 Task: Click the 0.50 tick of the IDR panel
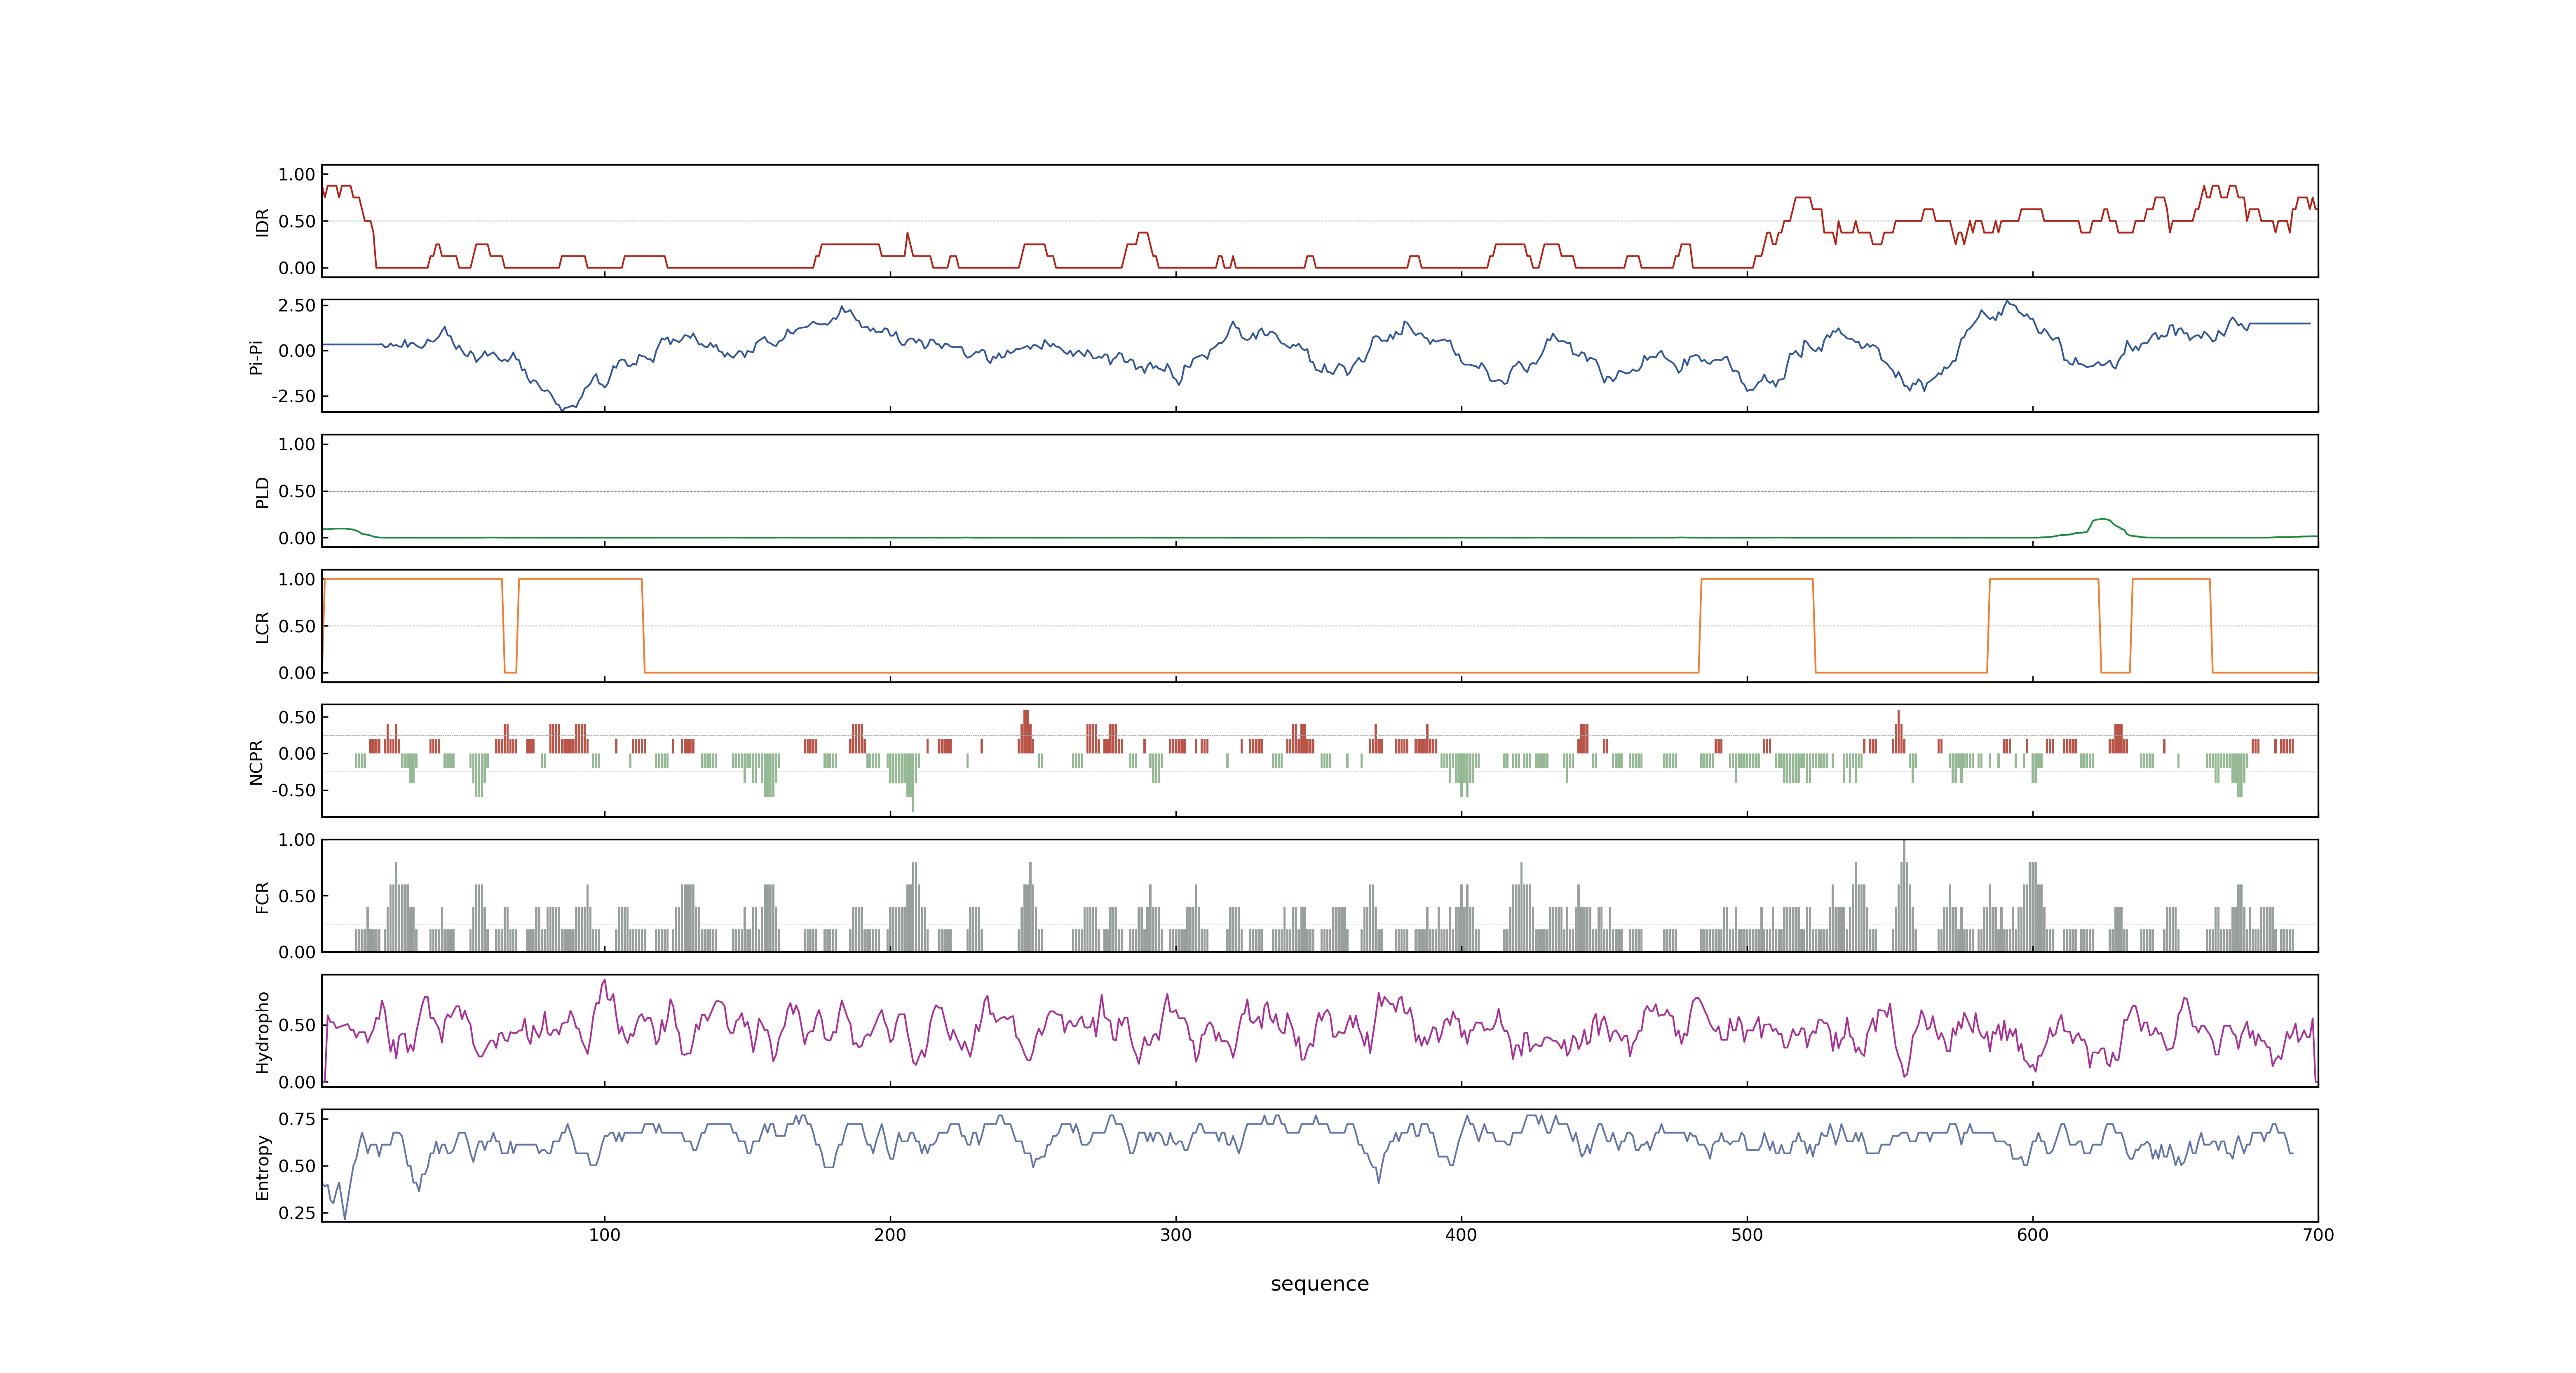pyautogui.click(x=297, y=222)
